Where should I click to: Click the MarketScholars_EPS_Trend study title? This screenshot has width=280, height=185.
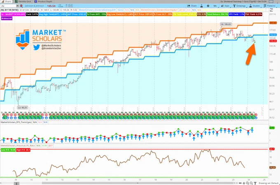tap(16, 122)
